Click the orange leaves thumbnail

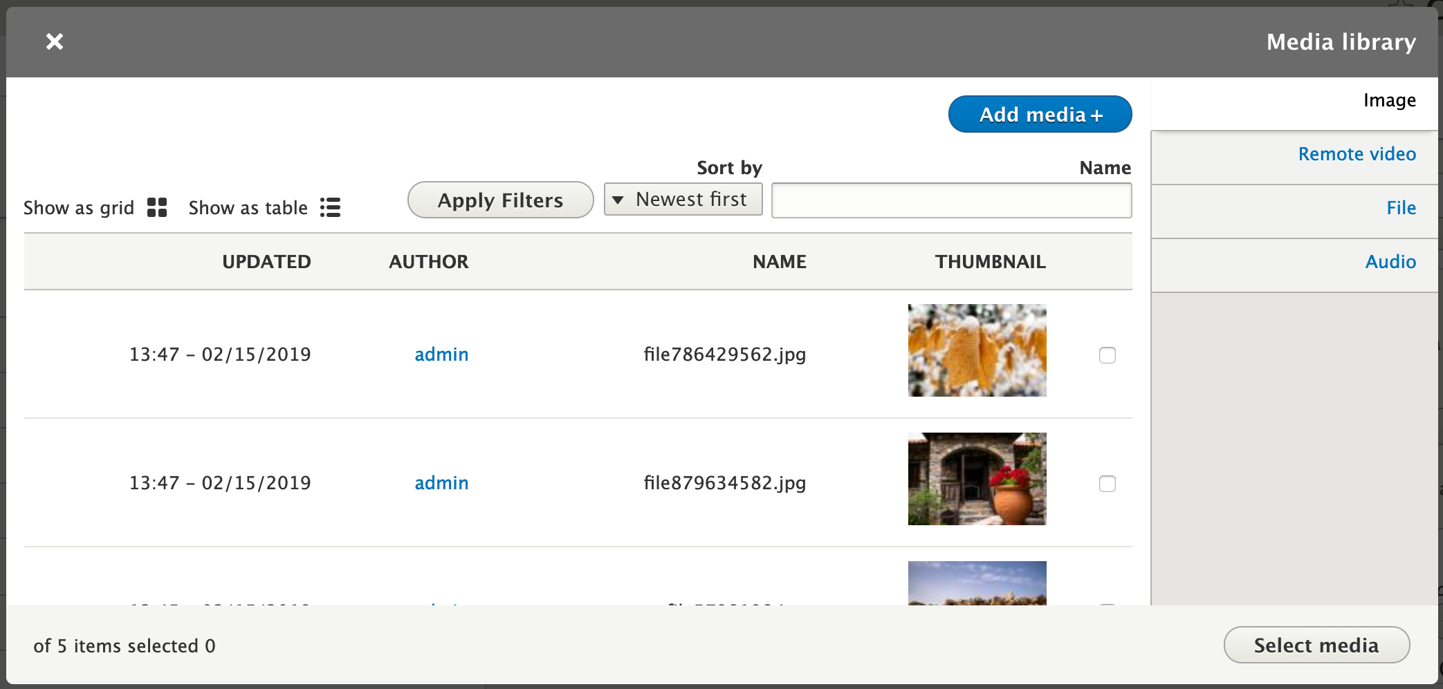pos(977,350)
